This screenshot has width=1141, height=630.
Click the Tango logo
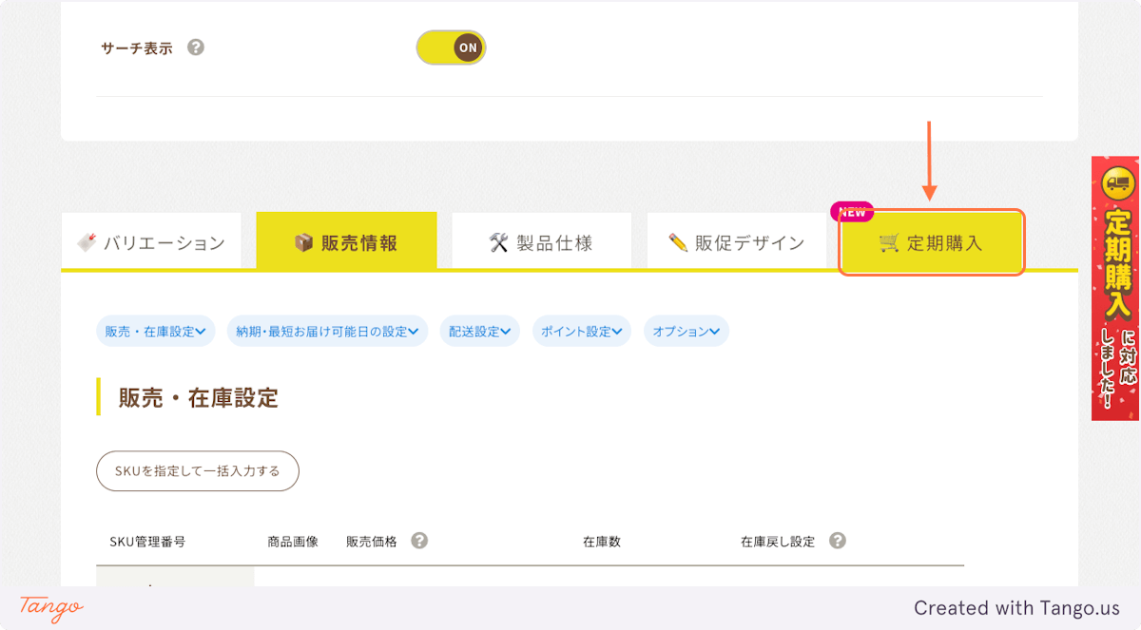click(x=51, y=608)
